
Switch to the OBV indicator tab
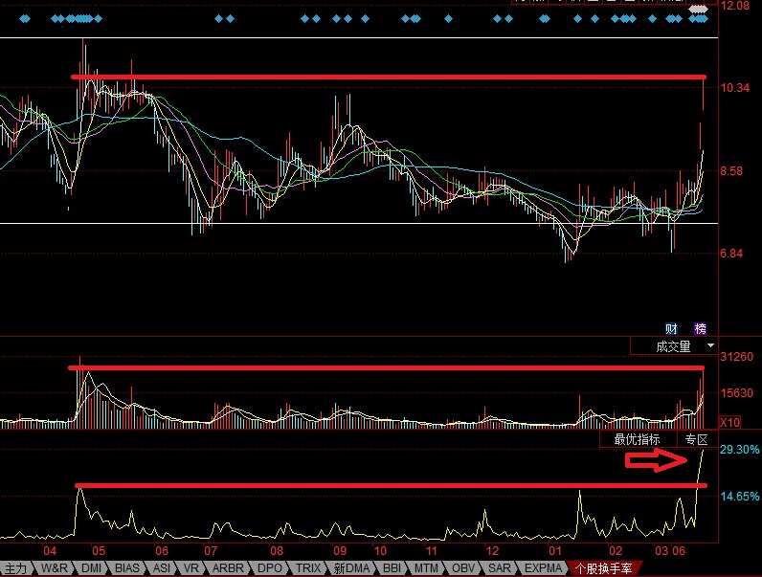click(462, 568)
